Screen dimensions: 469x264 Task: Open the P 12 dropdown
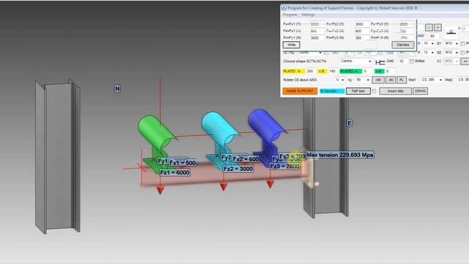(x=429, y=53)
